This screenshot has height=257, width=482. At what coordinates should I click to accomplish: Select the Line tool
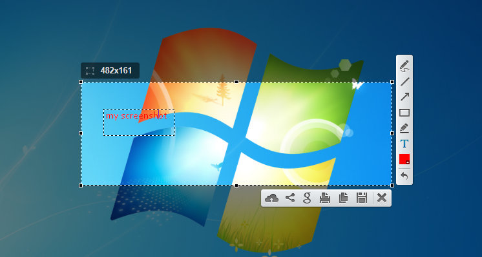(404, 82)
